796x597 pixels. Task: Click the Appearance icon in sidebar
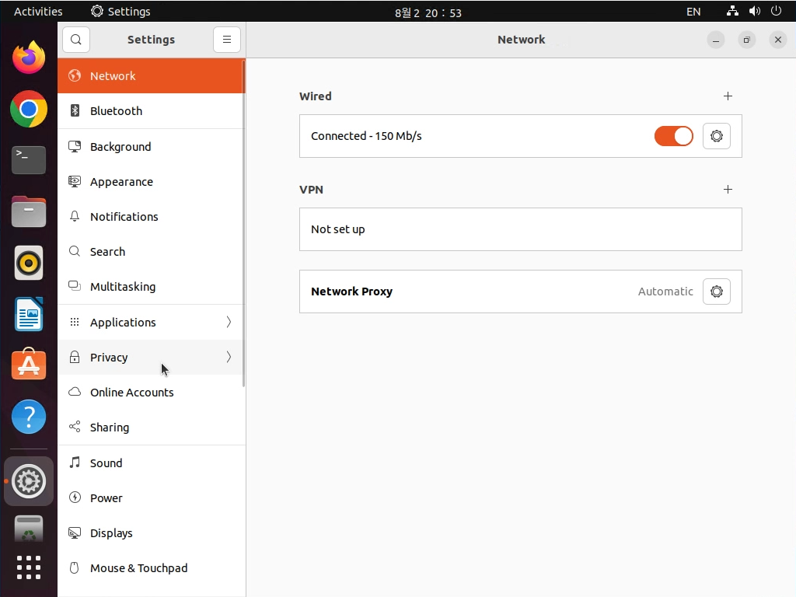75,181
